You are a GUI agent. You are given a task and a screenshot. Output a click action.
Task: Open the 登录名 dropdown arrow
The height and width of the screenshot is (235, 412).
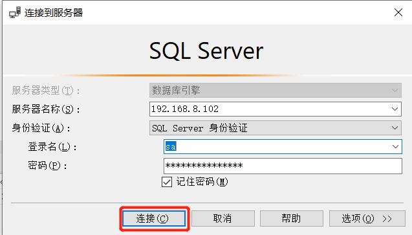[395, 147]
